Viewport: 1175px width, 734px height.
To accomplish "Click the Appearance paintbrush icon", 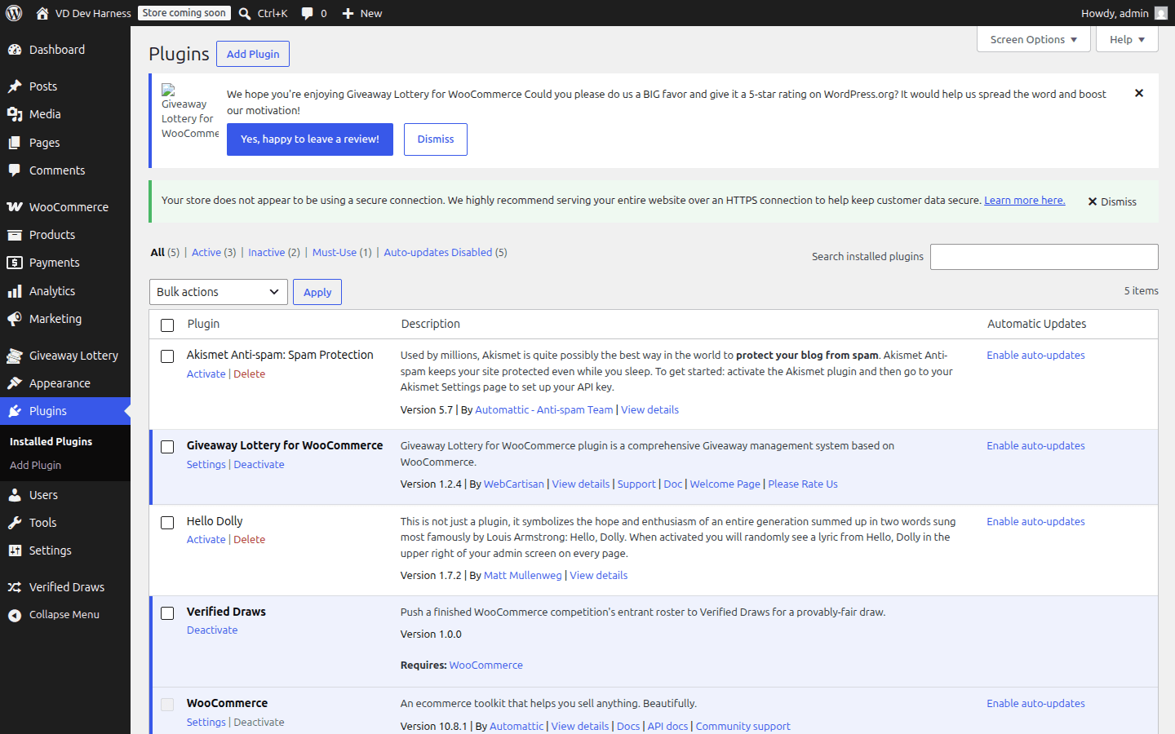I will click(x=15, y=383).
